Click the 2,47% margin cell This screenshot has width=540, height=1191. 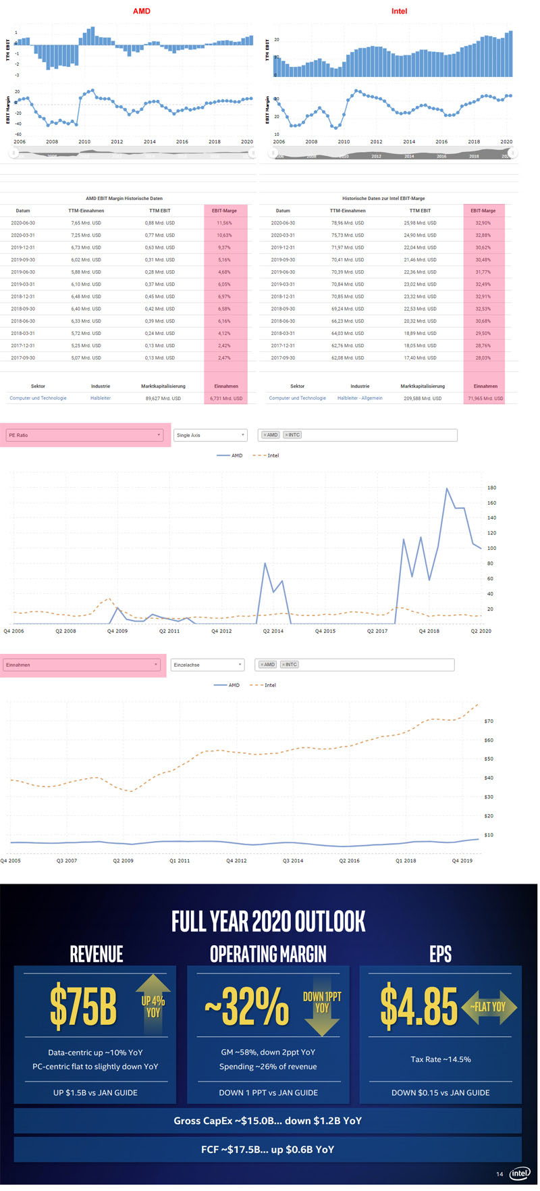pos(224,358)
